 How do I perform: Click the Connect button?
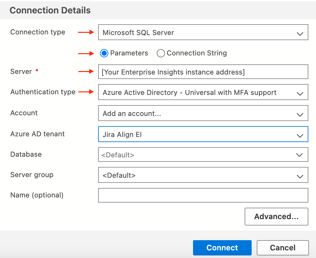[222, 248]
